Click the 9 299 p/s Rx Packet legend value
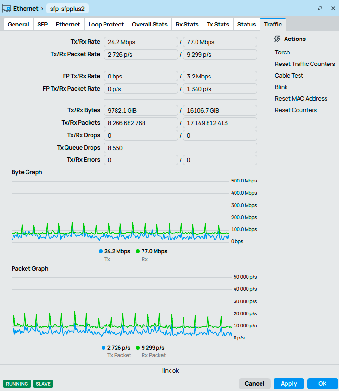Viewport: 339px width, 391px height. pyautogui.click(x=153, y=348)
